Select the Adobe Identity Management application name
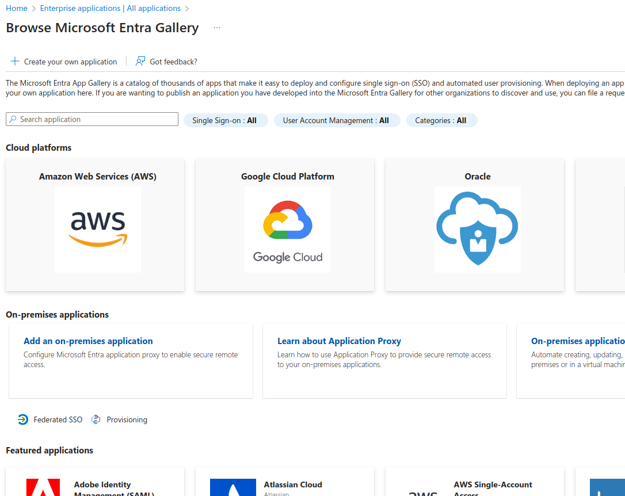The width and height of the screenshot is (625, 496). (114, 489)
